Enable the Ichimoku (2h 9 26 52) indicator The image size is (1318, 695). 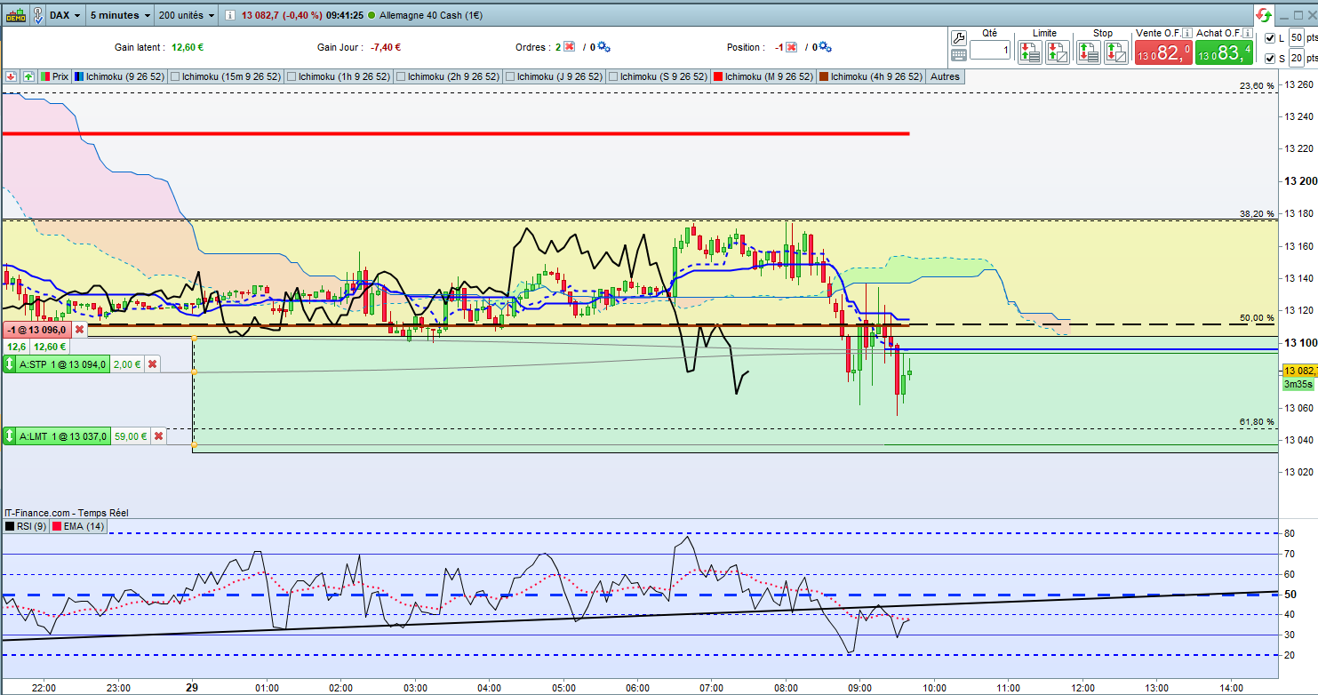403,77
